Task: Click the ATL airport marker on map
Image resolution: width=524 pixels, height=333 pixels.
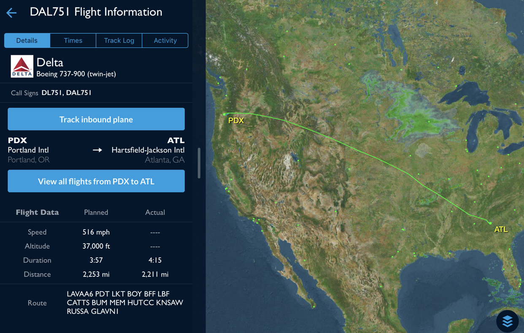Action: tap(490, 223)
